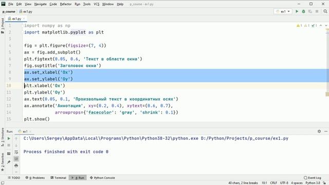Go to next highlighted error arrow

coord(326,26)
